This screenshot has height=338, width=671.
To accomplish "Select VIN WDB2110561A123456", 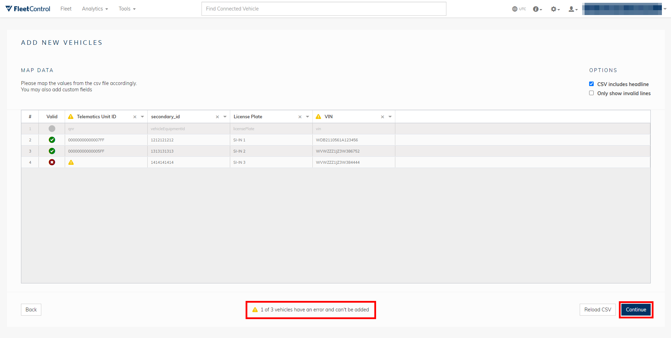I will (x=354, y=140).
